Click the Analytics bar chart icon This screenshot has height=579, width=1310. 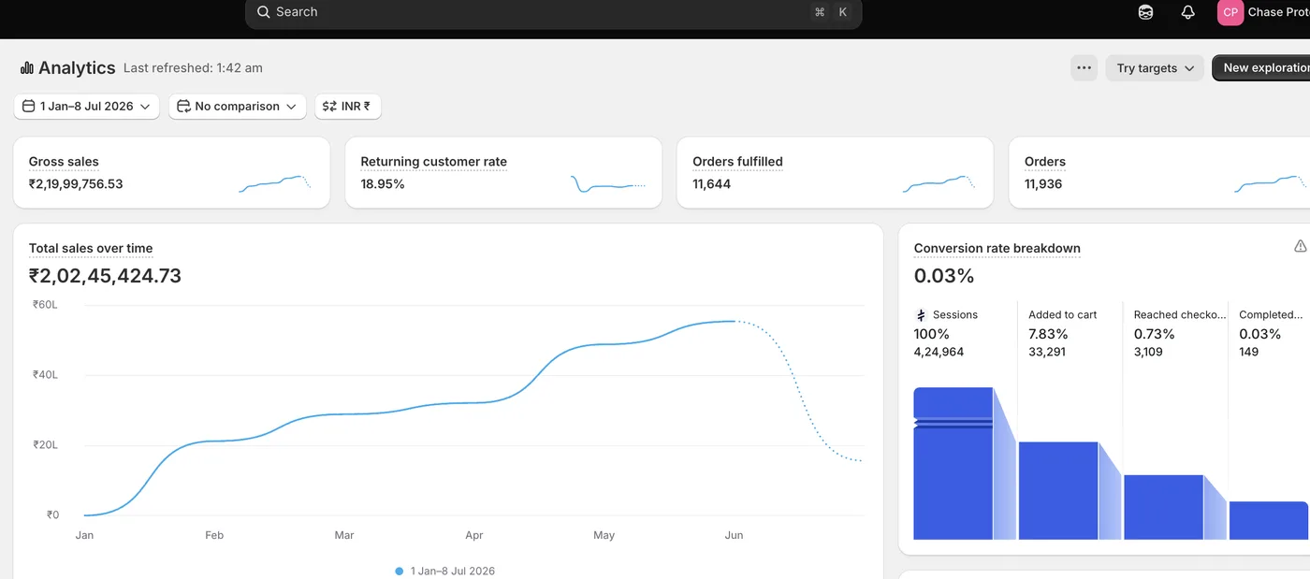26,68
